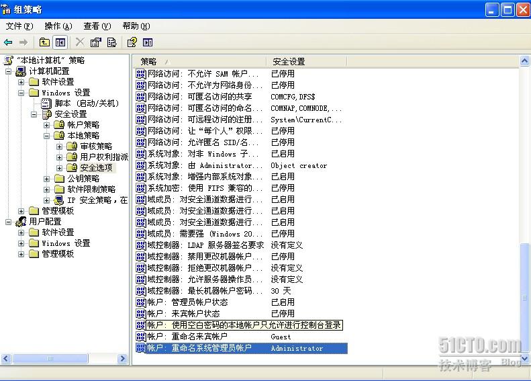Sort by the 安全设置 column header
This screenshot has height=381, width=531.
coord(307,61)
